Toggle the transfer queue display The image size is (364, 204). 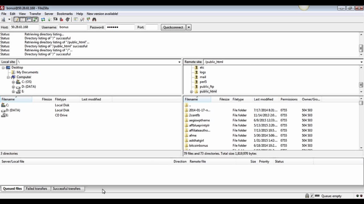pyautogui.click(x=35, y=20)
